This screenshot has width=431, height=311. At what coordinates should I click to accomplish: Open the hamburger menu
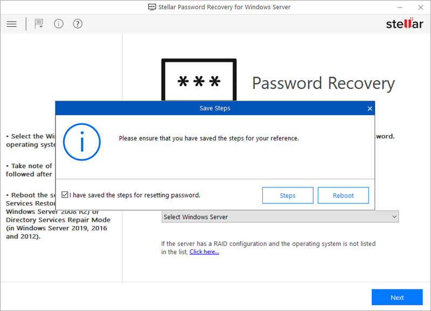click(11, 24)
